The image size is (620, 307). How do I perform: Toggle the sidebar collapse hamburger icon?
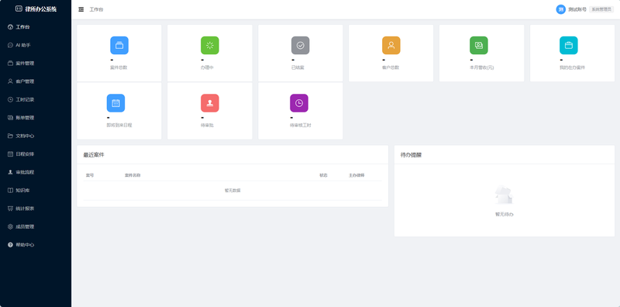pos(81,9)
